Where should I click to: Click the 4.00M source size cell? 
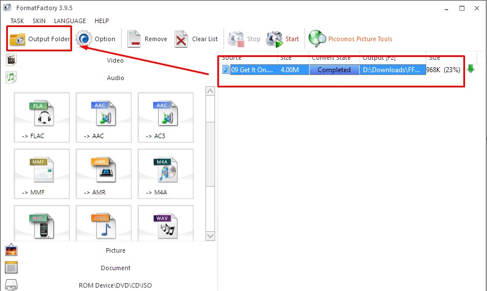293,70
